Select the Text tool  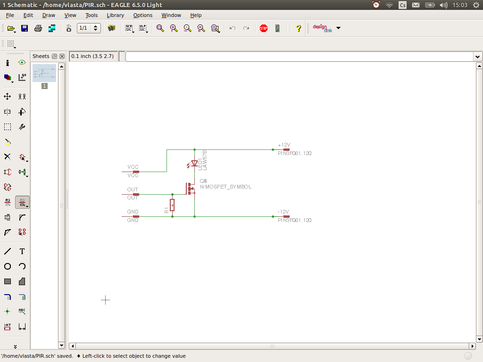click(22, 251)
